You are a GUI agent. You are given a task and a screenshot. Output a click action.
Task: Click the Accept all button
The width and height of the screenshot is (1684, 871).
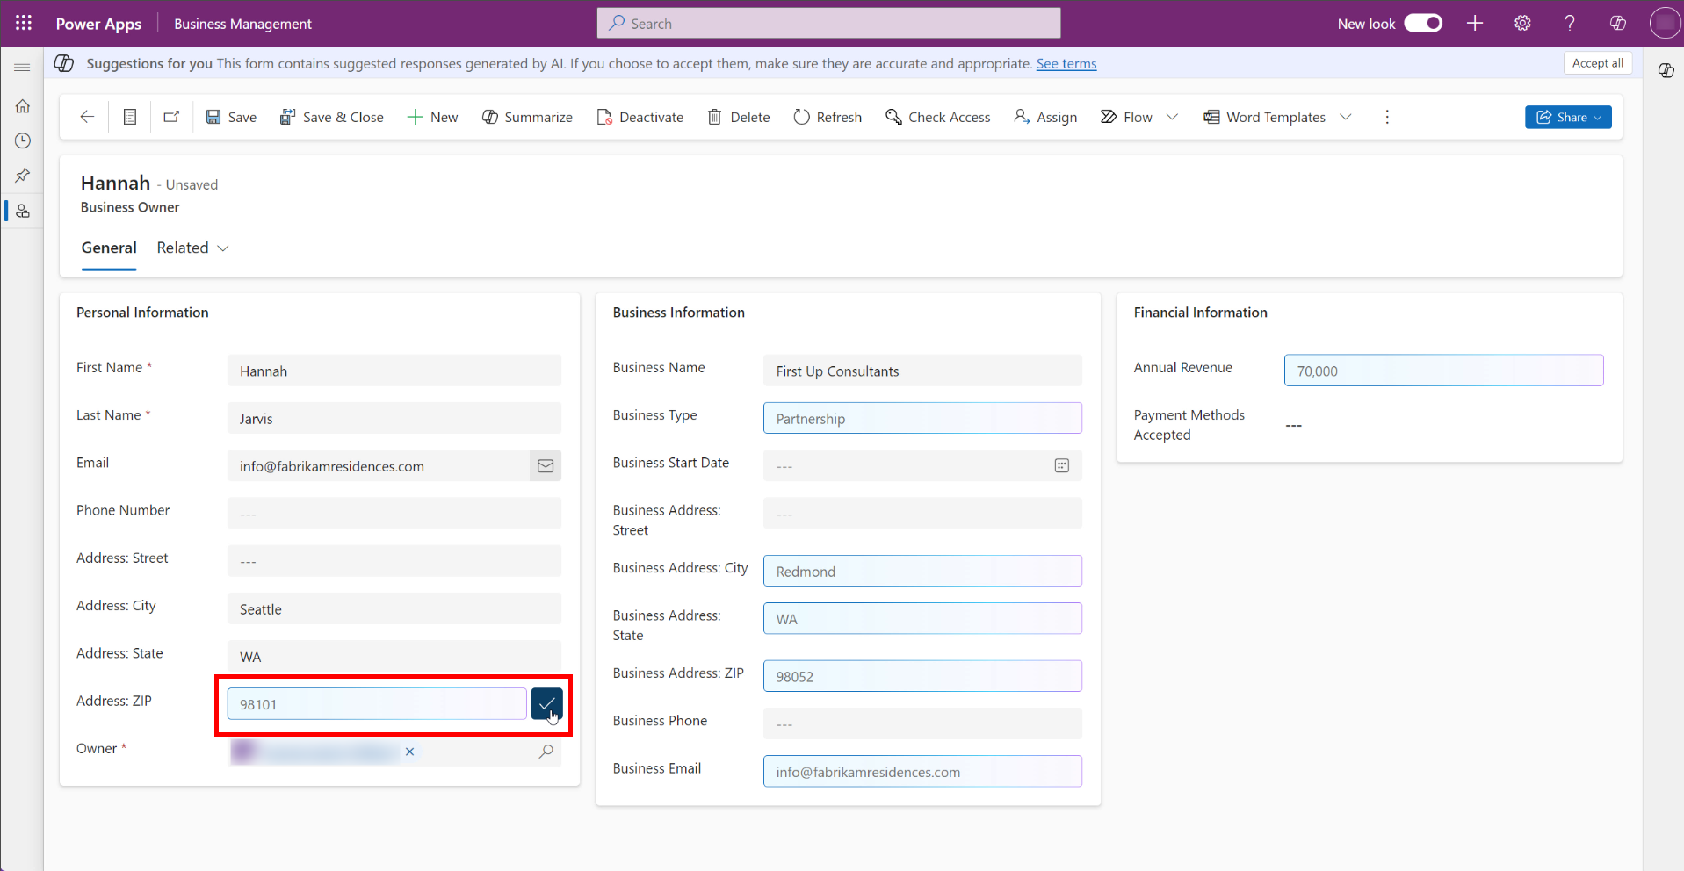1597,63
